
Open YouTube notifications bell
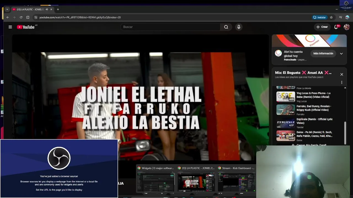click(x=336, y=27)
